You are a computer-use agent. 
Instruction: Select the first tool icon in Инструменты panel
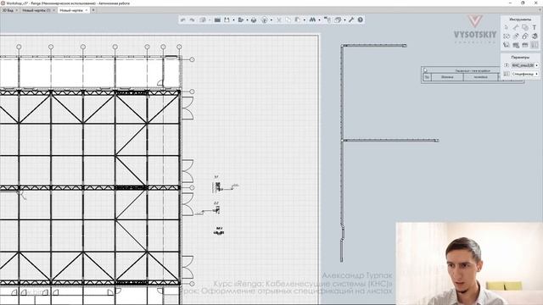pos(507,27)
